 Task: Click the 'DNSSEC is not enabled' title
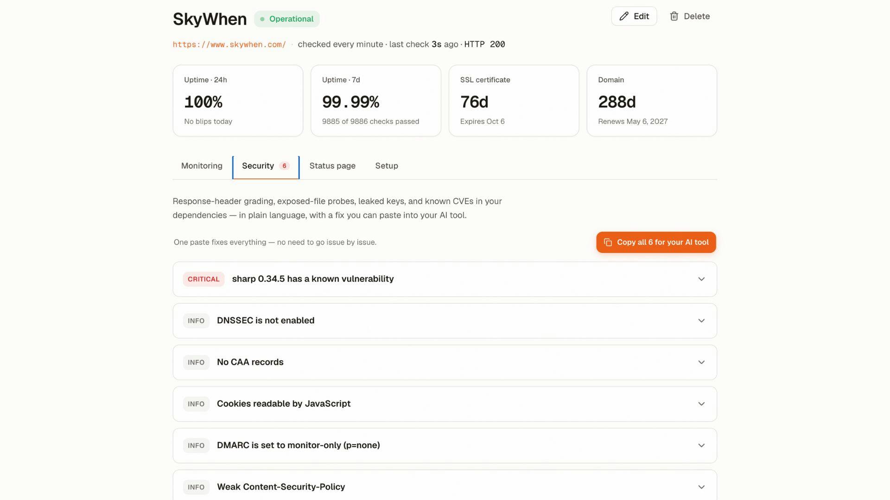click(x=266, y=320)
